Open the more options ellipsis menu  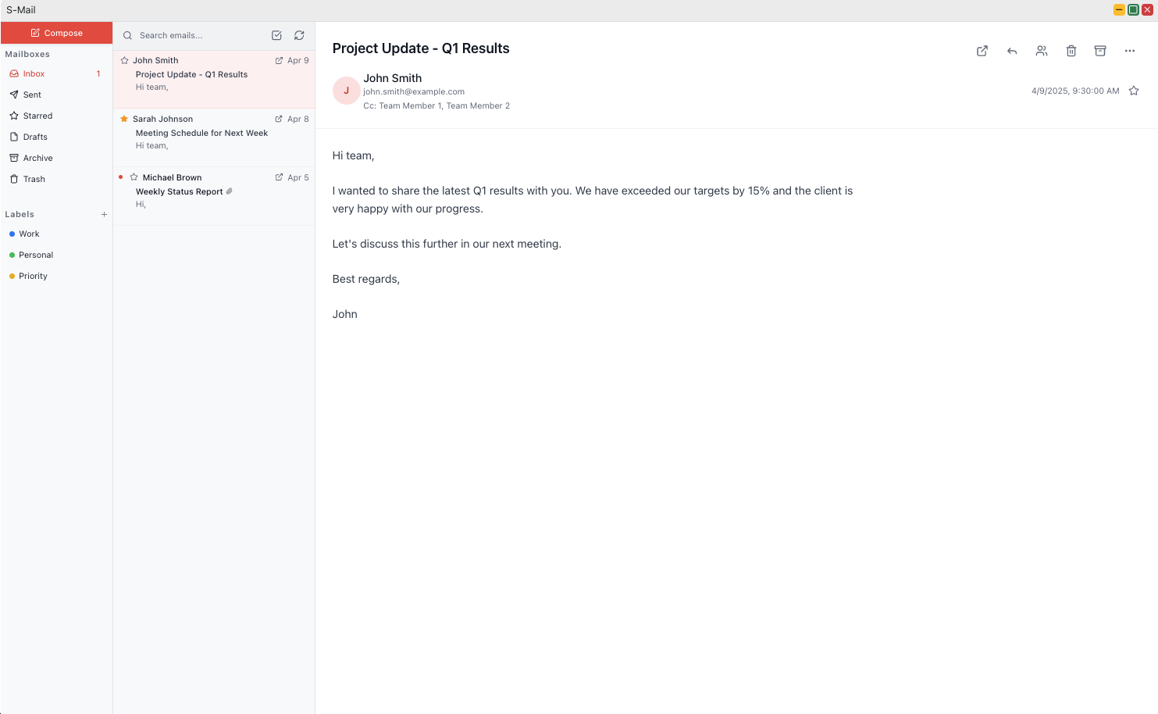point(1130,51)
